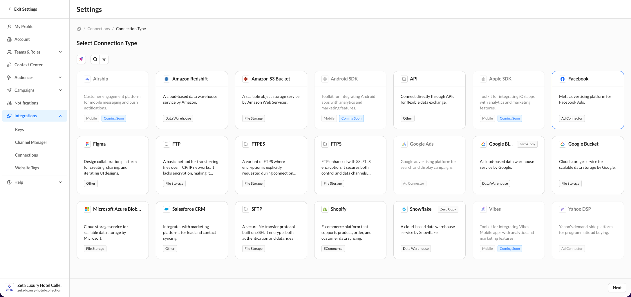Click the Airship logo icon
The height and width of the screenshot is (297, 631).
pyautogui.click(x=87, y=79)
